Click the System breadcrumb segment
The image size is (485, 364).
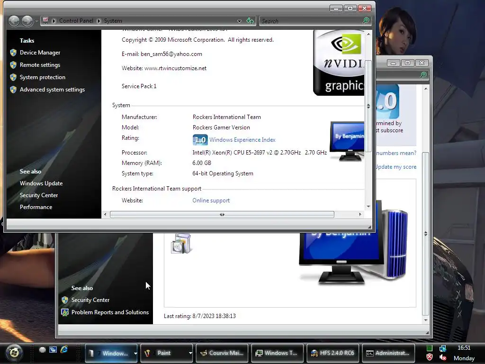click(x=113, y=21)
